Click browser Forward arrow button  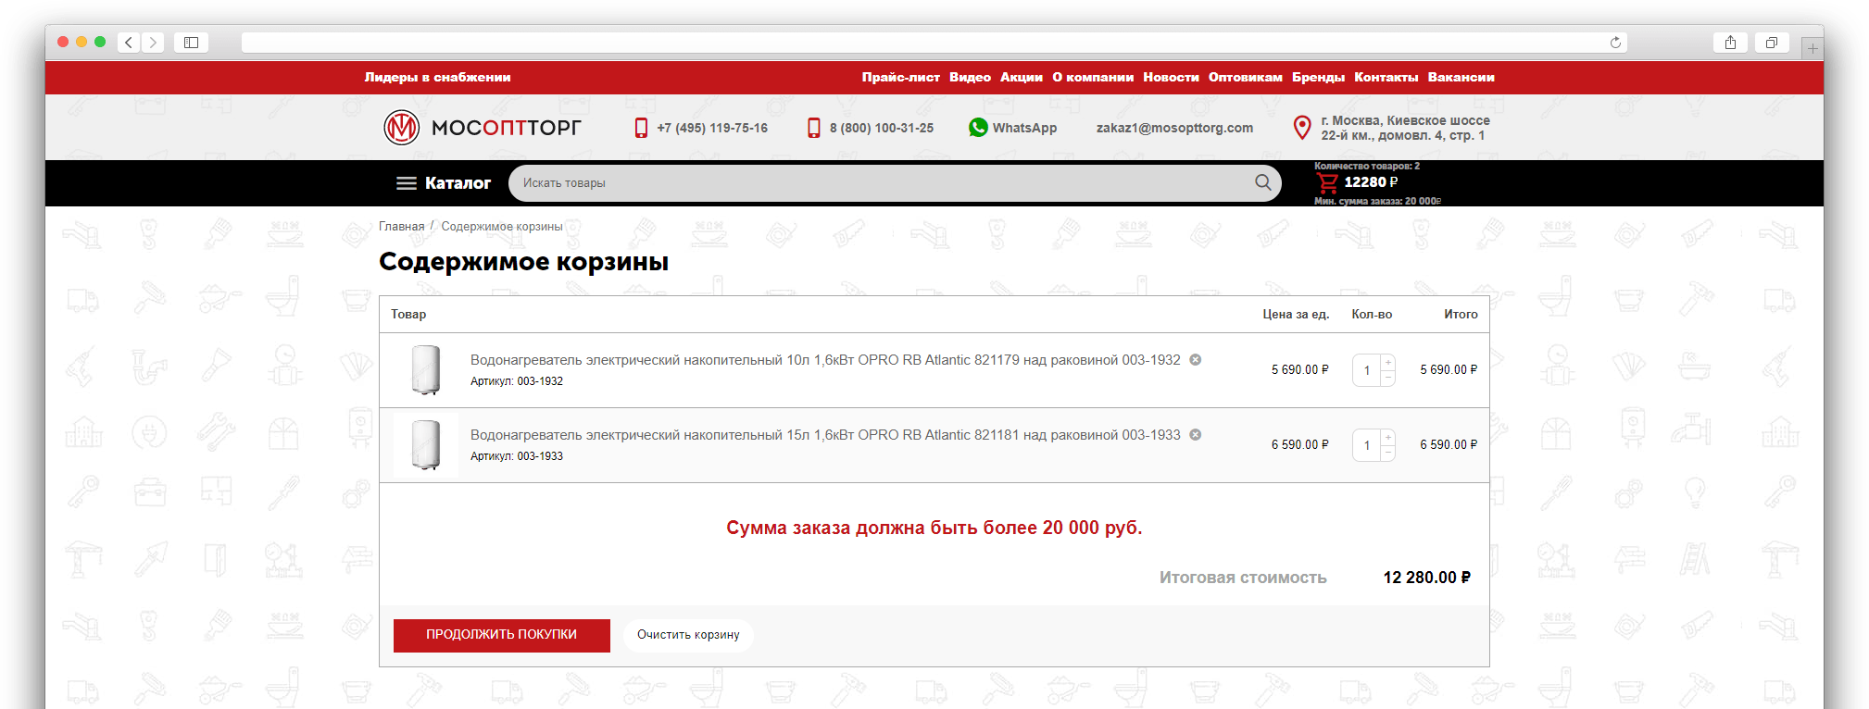coord(153,43)
